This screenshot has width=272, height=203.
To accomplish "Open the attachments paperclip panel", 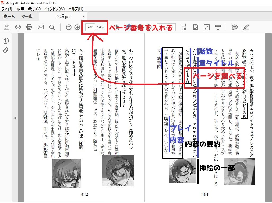I will (6, 50).
